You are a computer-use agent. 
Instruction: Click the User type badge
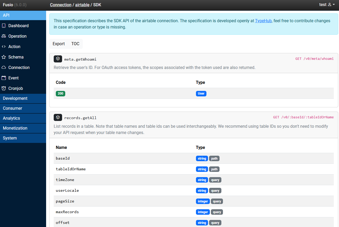(201, 94)
